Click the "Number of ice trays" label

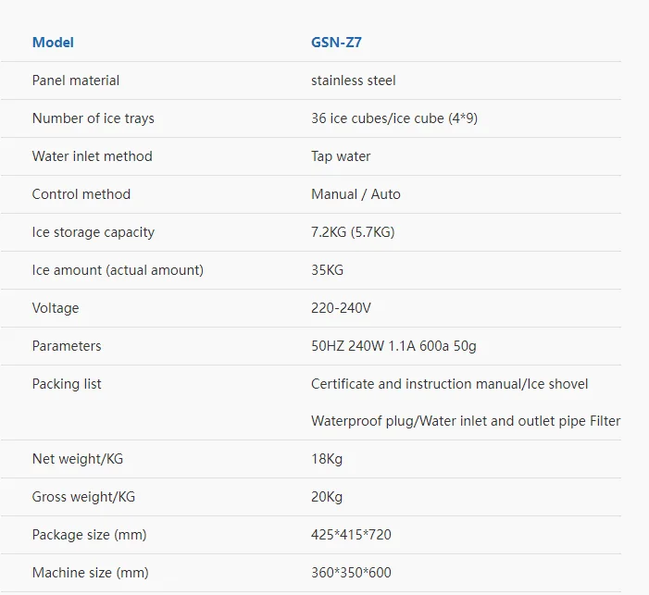pyautogui.click(x=94, y=118)
